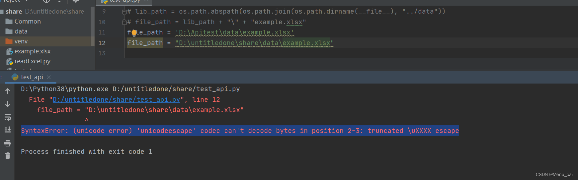Image resolution: width=578 pixels, height=180 pixels.
Task: Click the Up the Stack Trace arrow
Action: (x=8, y=91)
